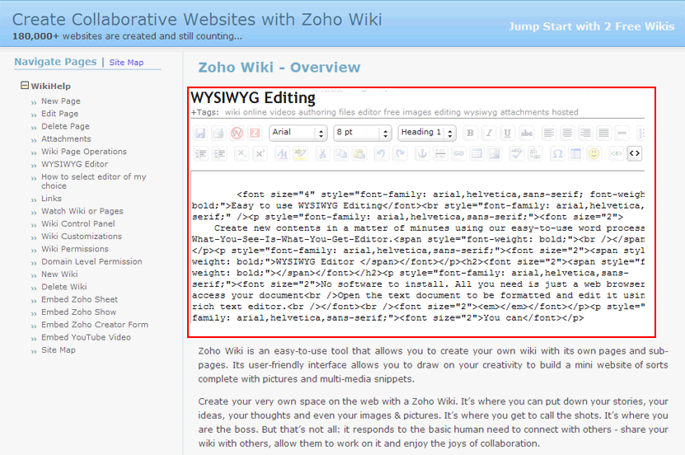Screen dimensions: 685x455
Task: Open the Edit Page help link
Action: pyautogui.click(x=60, y=114)
